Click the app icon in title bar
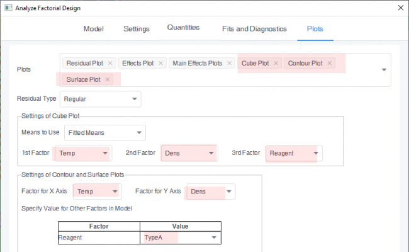 pyautogui.click(x=8, y=8)
